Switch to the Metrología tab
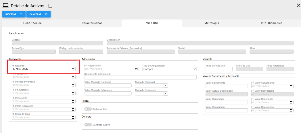The width and height of the screenshot is (301, 133). tap(212, 23)
